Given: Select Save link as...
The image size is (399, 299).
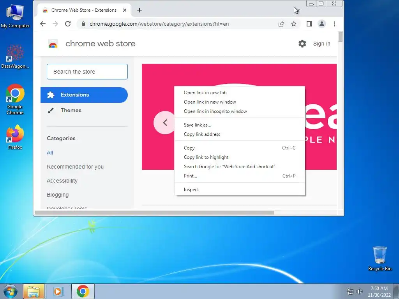Looking at the screenshot, I should [x=240, y=125].
